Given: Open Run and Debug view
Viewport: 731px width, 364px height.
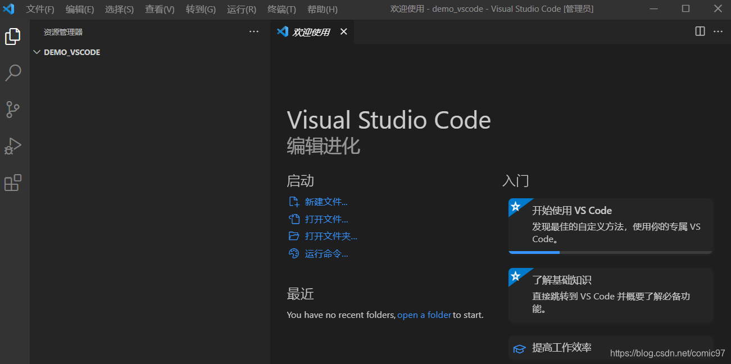Looking at the screenshot, I should 13,146.
